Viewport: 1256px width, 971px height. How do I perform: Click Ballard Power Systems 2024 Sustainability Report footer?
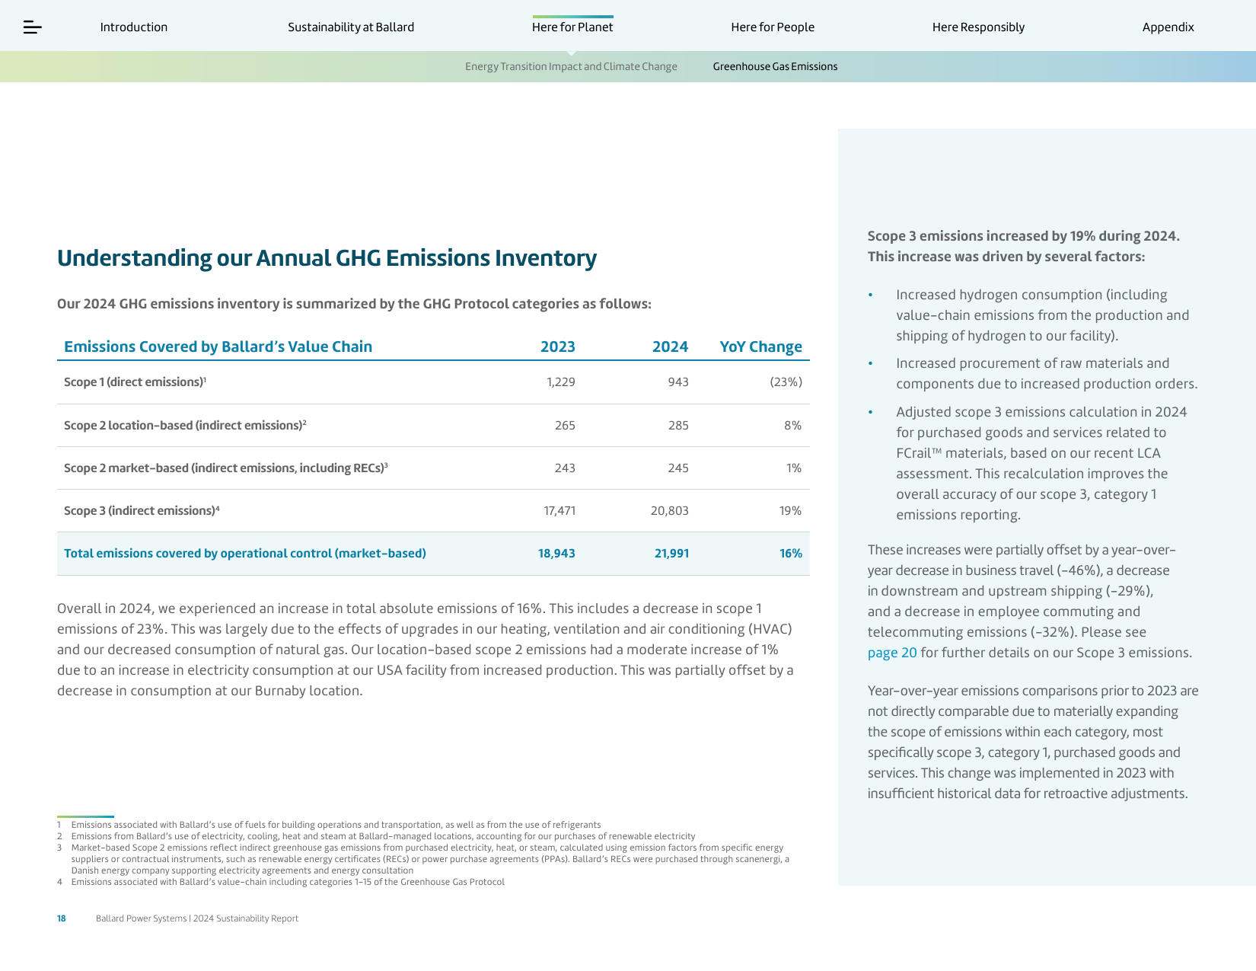(197, 918)
